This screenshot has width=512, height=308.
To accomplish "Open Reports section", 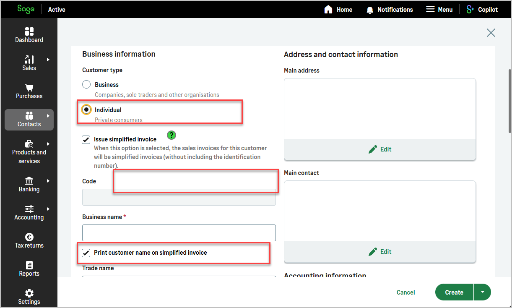I will click(29, 269).
